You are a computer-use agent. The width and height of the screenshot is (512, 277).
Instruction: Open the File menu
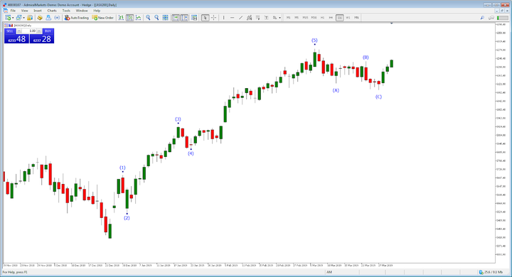pos(13,11)
